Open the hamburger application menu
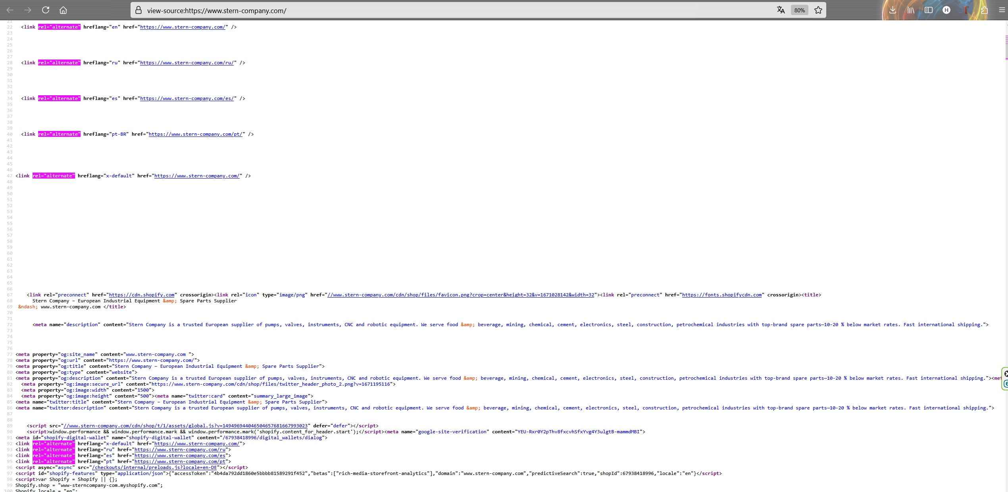The width and height of the screenshot is (1008, 492). [x=1002, y=10]
